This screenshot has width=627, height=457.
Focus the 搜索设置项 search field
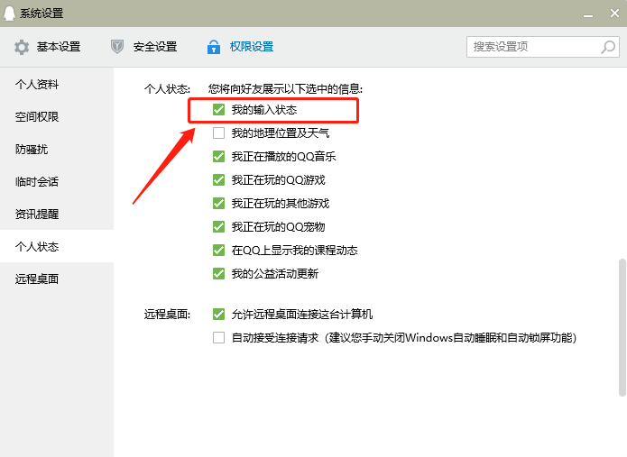(x=542, y=47)
